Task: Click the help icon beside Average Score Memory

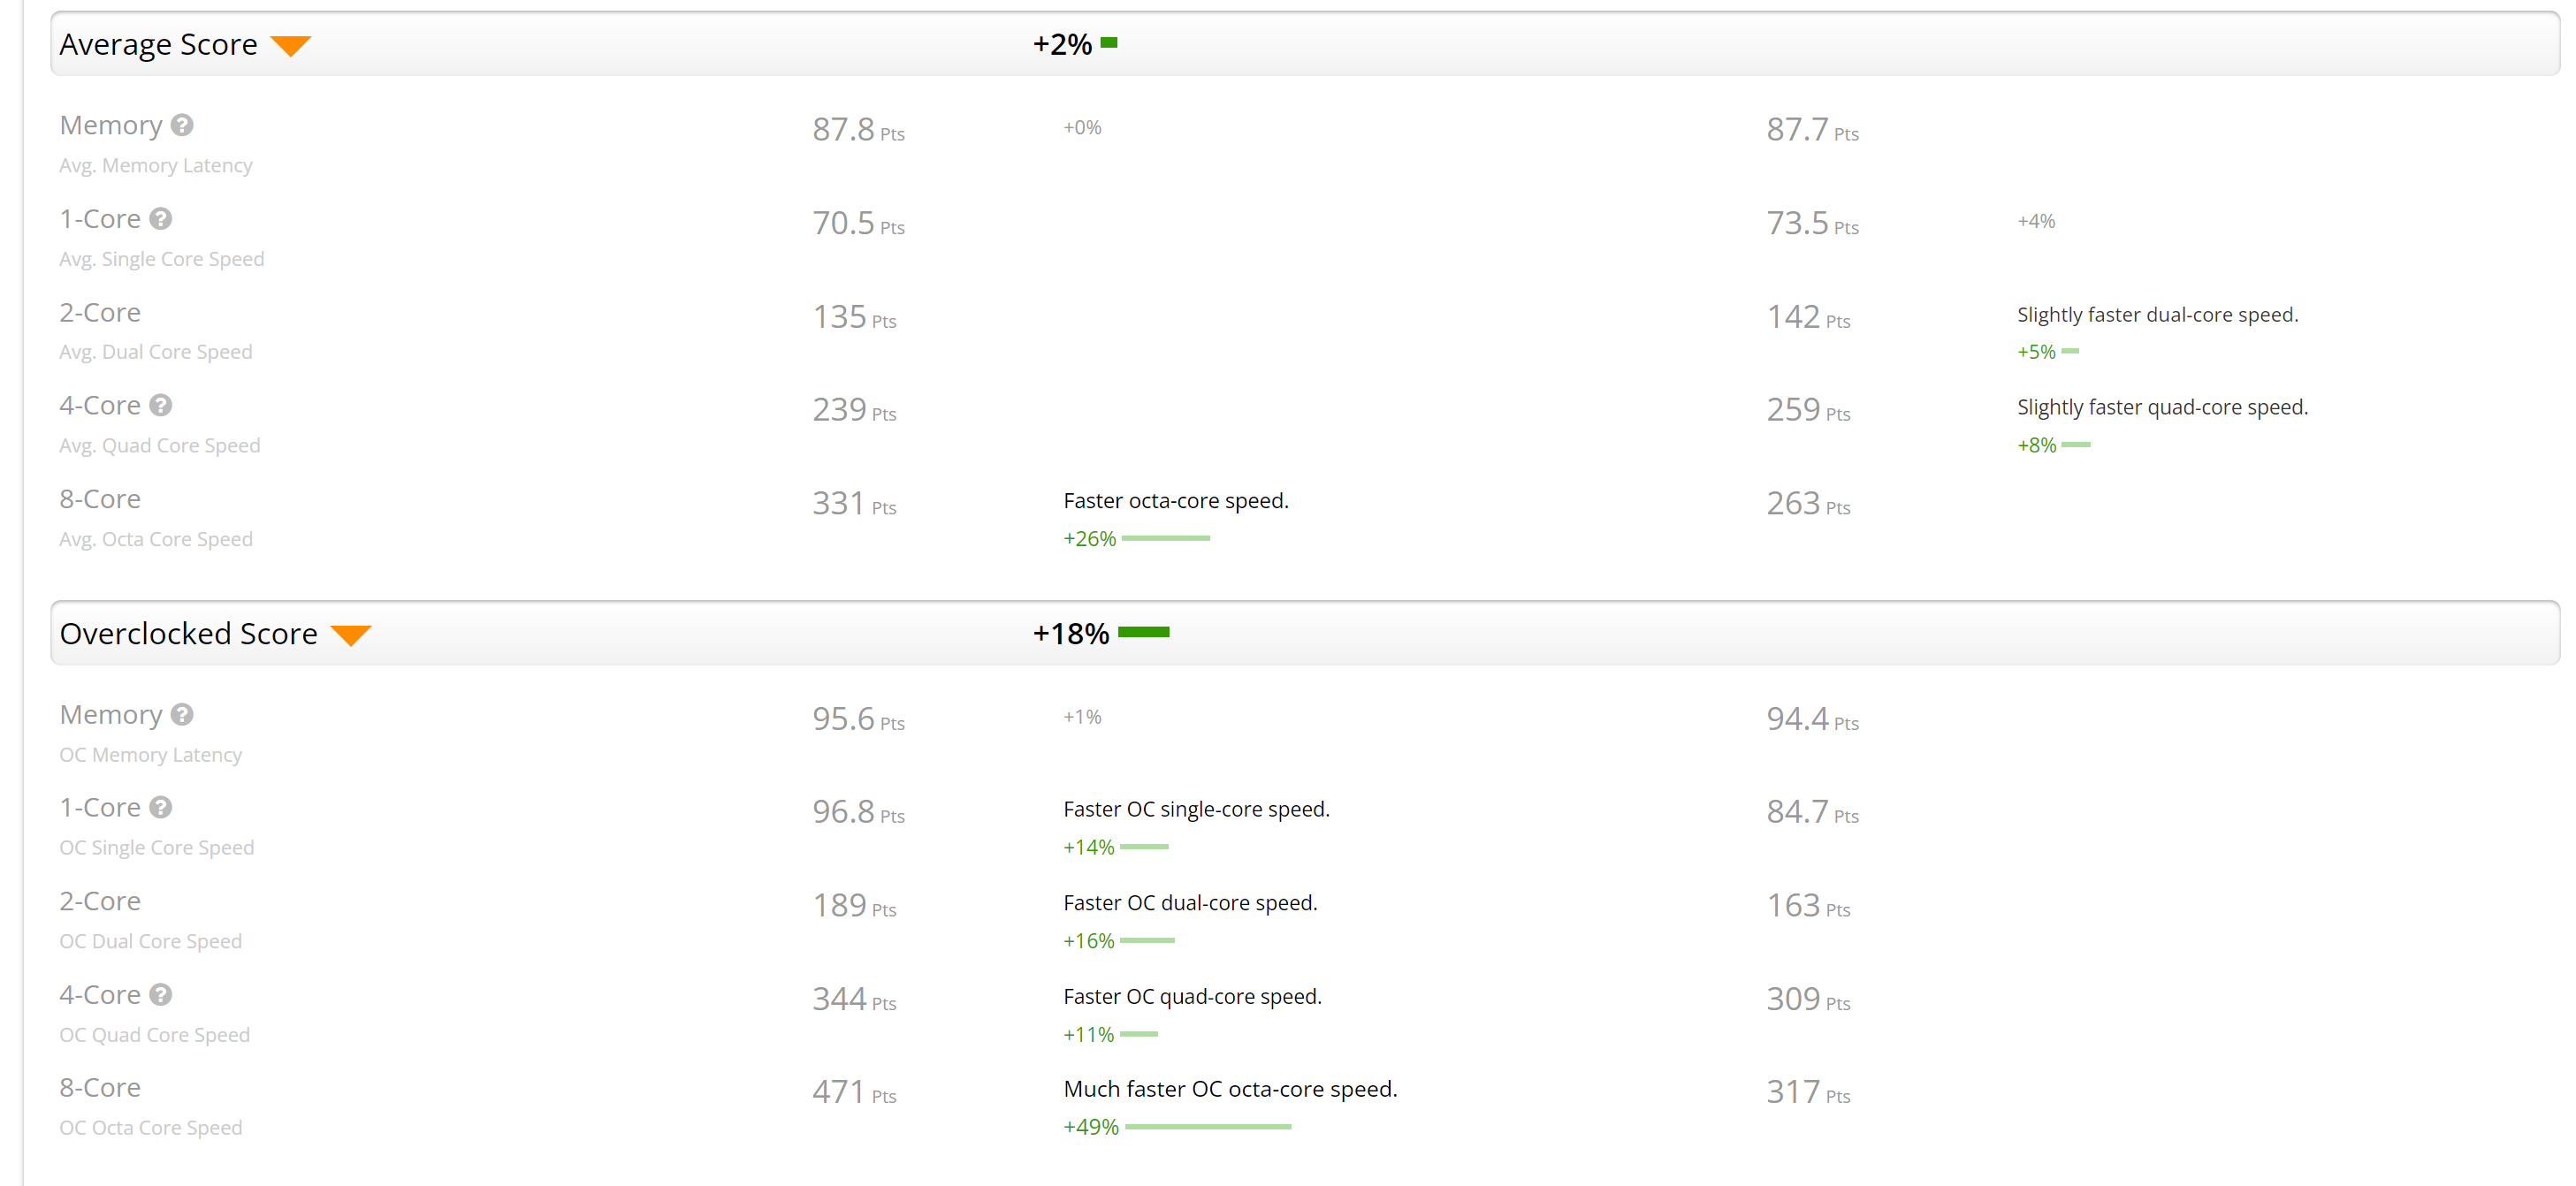Action: pyautogui.click(x=182, y=125)
